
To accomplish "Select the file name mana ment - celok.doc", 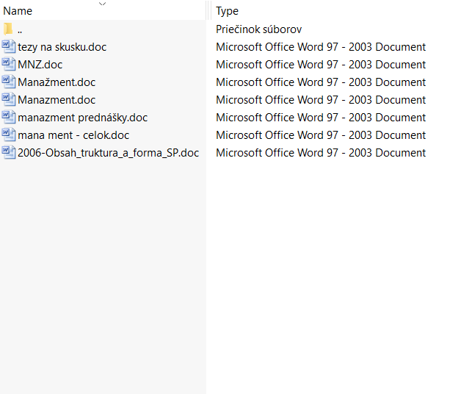I will pos(73,135).
